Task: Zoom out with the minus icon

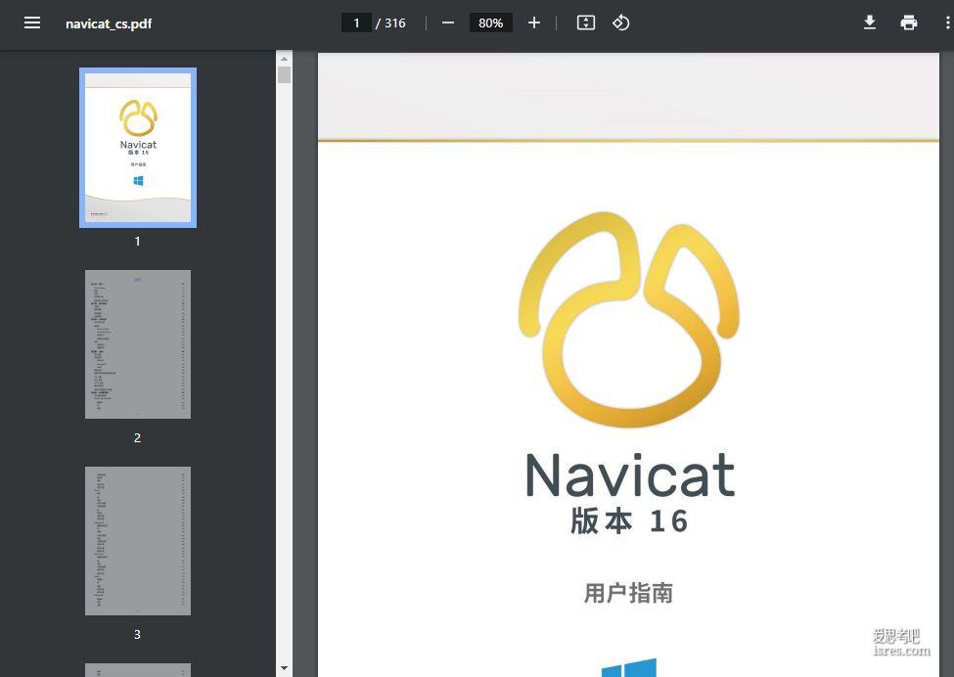Action: click(448, 23)
